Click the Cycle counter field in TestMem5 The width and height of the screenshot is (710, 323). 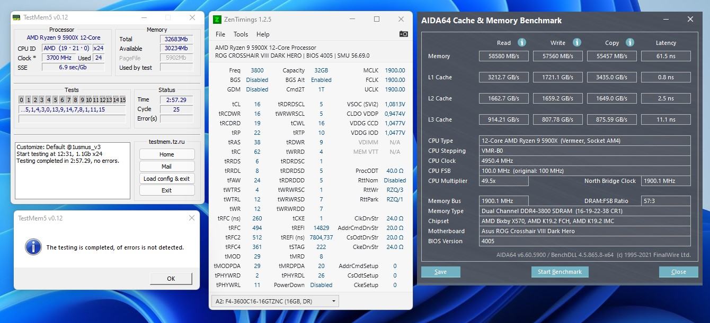click(175, 109)
